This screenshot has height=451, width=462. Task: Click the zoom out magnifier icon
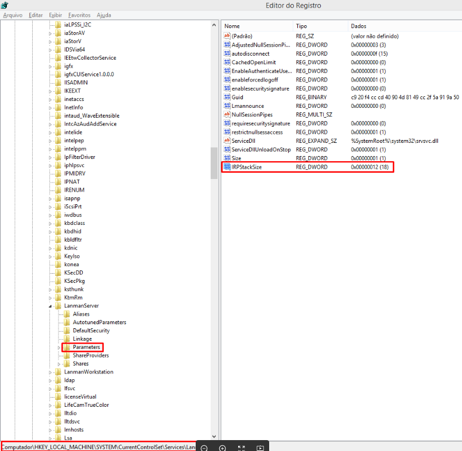[x=204, y=448]
